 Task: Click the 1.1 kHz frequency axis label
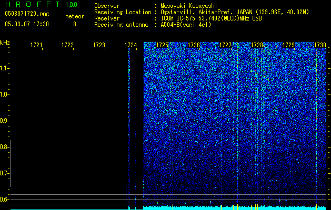4,68
